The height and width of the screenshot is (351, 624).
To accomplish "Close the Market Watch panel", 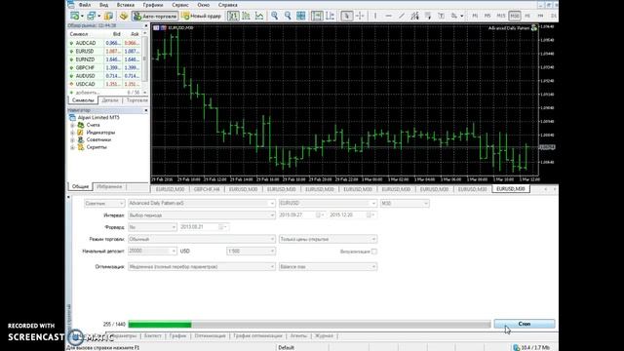I will coord(145,26).
